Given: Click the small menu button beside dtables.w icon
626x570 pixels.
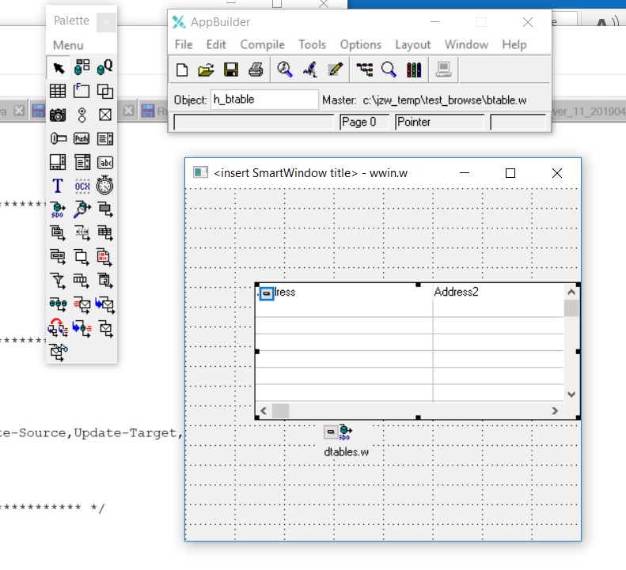Looking at the screenshot, I should 331,432.
